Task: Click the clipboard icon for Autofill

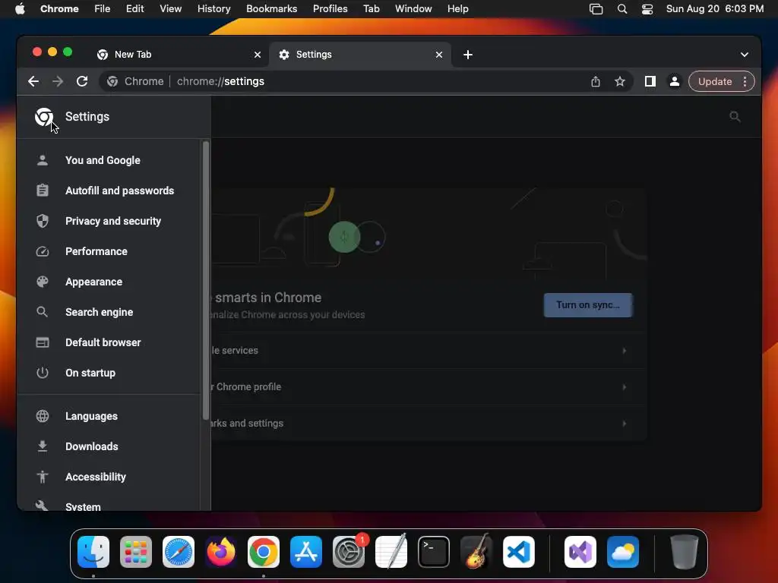Action: pyautogui.click(x=43, y=191)
